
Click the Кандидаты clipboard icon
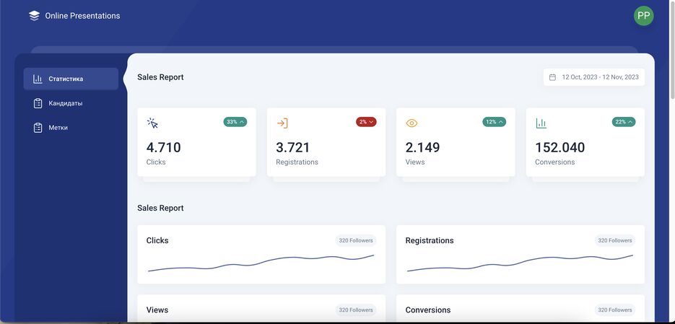pyautogui.click(x=38, y=103)
